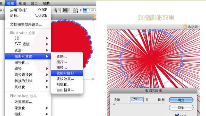Image resolution: width=206 pixels, height=116 pixels.
Task: Click the X coordinate value field
Action: click(x=92, y=10)
